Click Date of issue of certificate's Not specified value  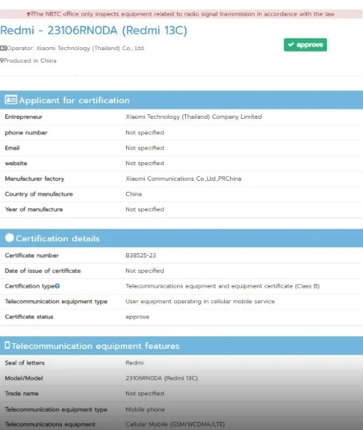[145, 271]
